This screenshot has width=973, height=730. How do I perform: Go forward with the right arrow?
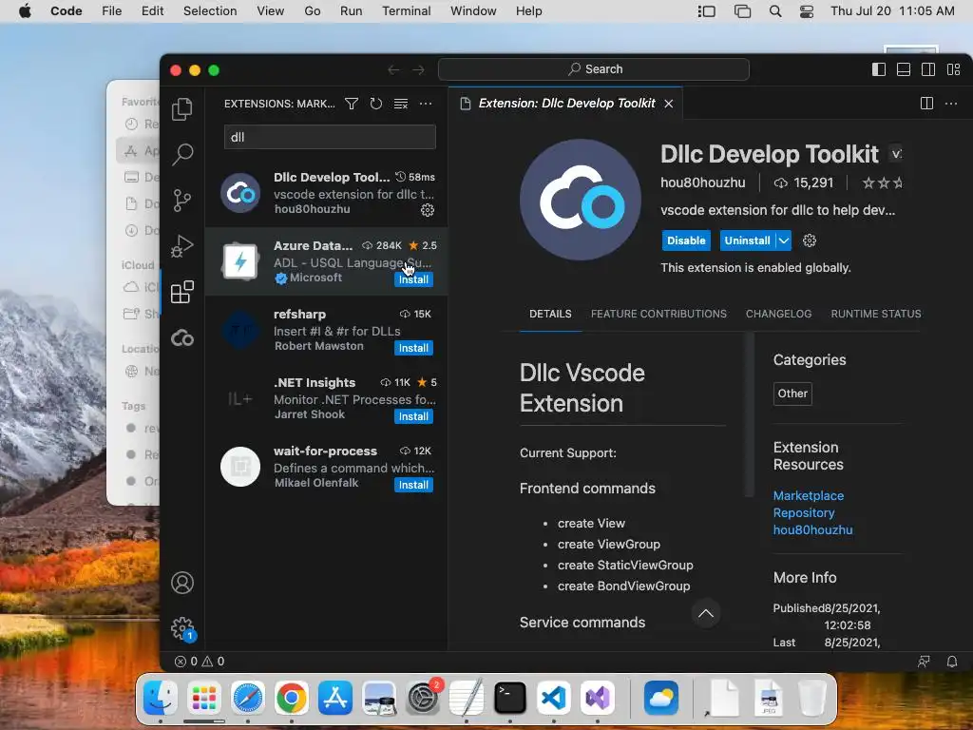(x=419, y=69)
